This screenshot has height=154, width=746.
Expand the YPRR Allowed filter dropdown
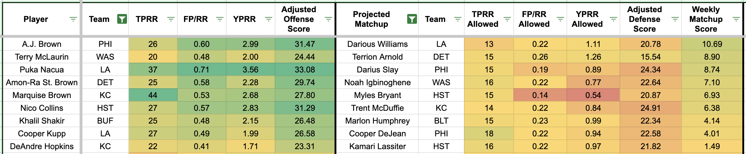[613, 19]
